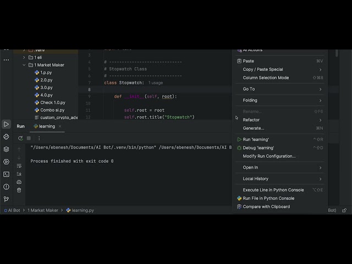The image size is (352, 264).
Task: Open the Local History submenu
Action: click(280, 179)
